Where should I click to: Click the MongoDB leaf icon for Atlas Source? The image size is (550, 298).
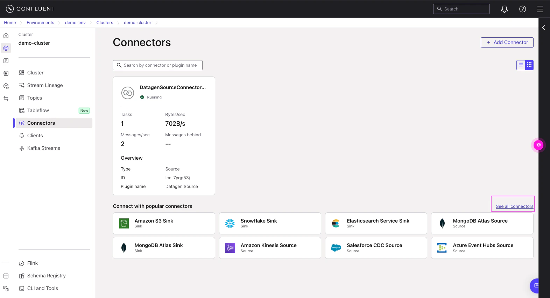[442, 223]
